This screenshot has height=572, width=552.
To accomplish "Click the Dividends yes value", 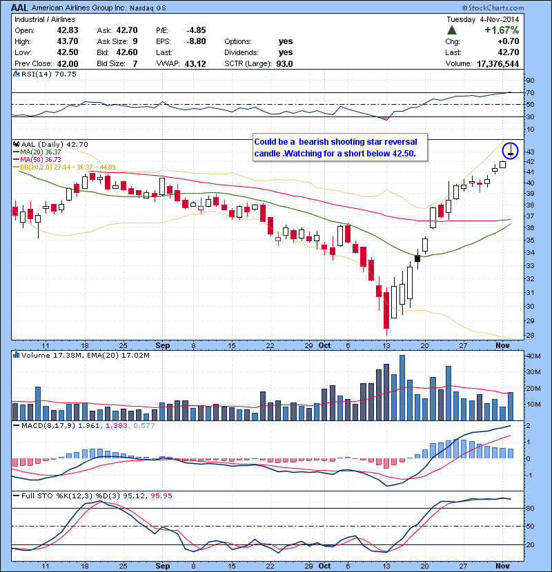I will [286, 52].
